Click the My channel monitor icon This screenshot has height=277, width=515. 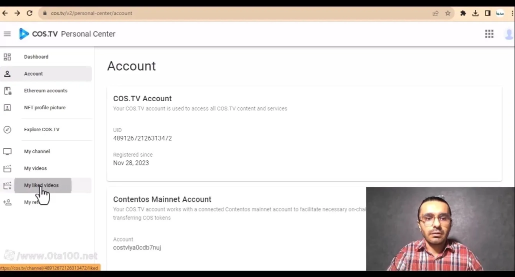click(x=7, y=152)
